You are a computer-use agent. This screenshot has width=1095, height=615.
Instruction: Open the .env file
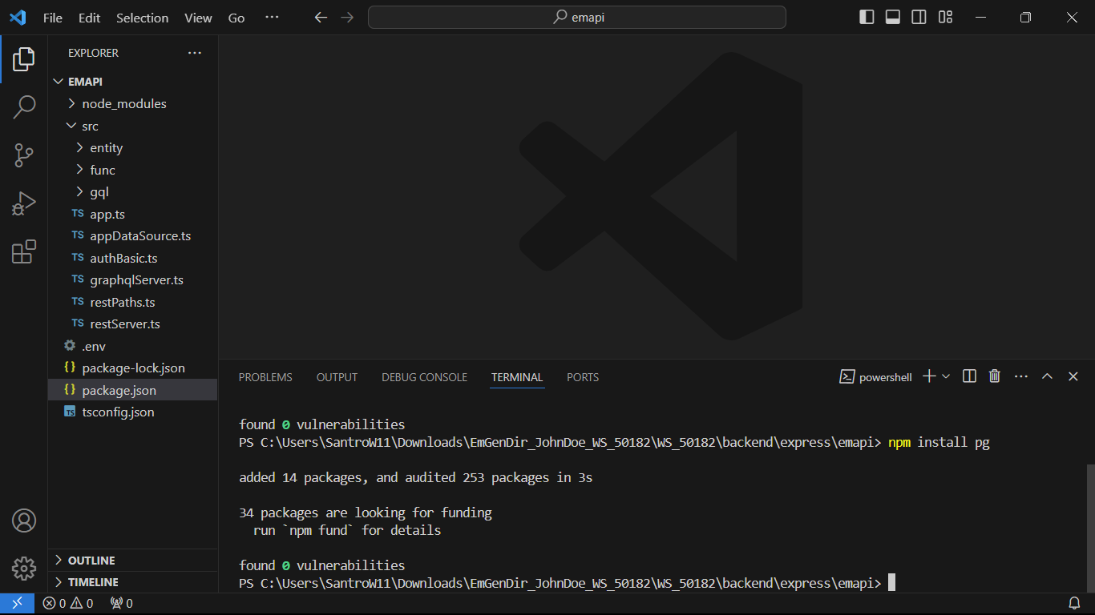[133, 346]
